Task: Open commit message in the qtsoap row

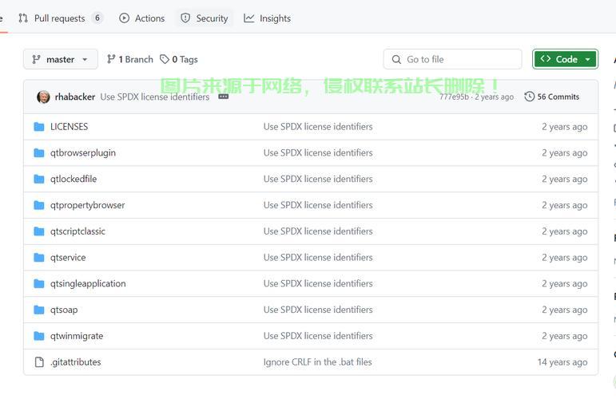Action: [x=318, y=310]
